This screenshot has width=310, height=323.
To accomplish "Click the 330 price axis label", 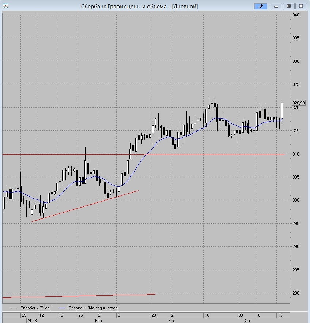I will [x=296, y=61].
